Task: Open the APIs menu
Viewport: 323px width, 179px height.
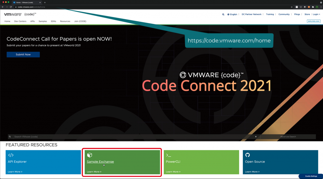Action: tap(32, 21)
